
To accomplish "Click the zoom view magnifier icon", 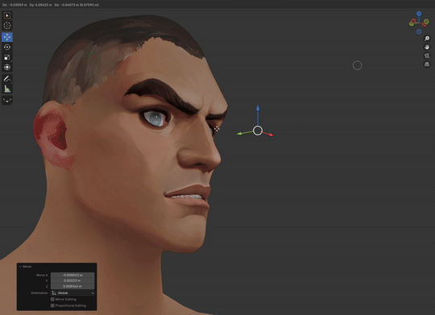I will tap(427, 39).
